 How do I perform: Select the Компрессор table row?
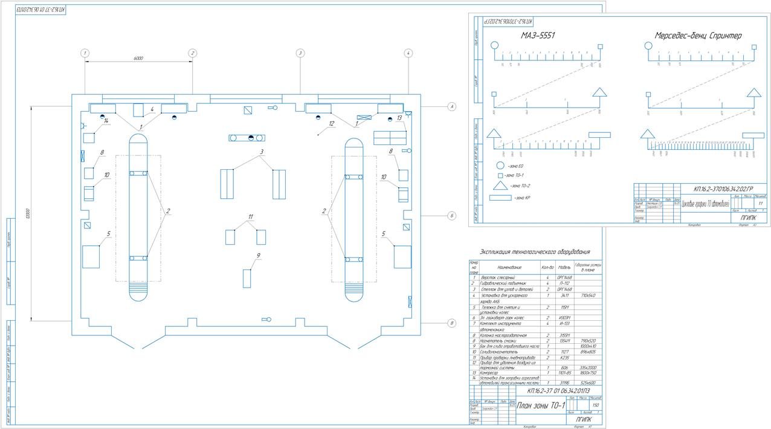(x=535, y=373)
